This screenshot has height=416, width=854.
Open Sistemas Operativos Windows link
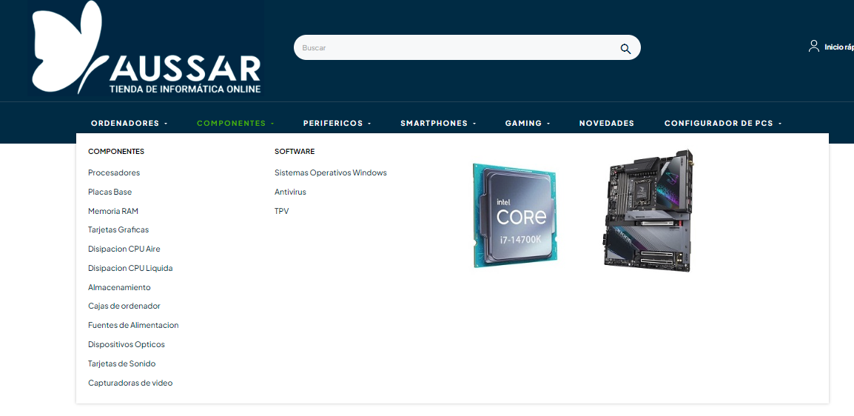click(x=331, y=172)
